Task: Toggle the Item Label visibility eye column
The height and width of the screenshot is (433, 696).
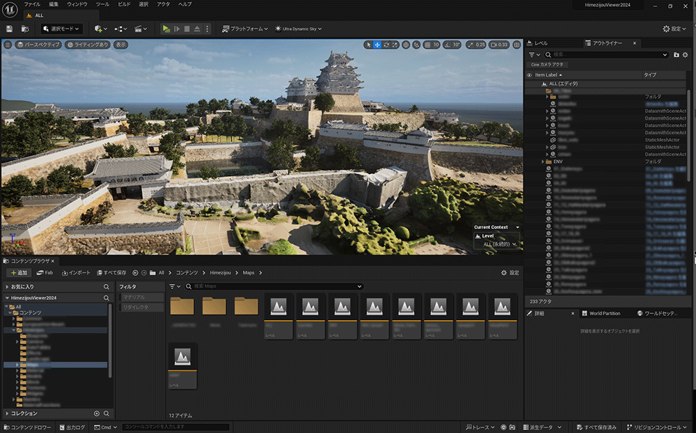Action: point(529,74)
